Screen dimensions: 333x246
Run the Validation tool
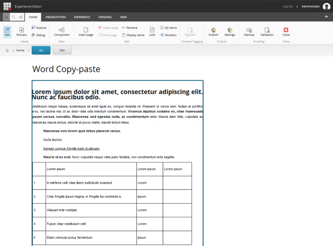point(267,31)
